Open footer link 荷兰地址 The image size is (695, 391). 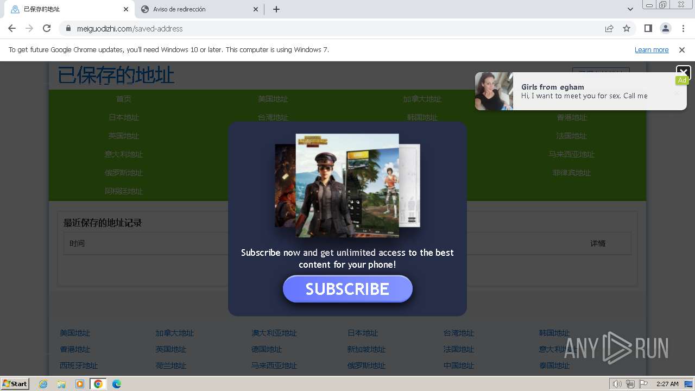(171, 365)
